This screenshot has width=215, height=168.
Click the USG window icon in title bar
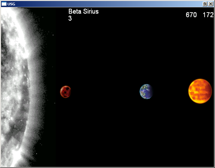click(4, 4)
